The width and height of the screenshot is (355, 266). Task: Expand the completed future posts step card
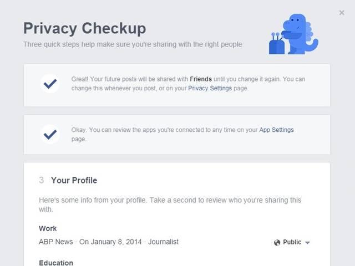tap(177, 85)
